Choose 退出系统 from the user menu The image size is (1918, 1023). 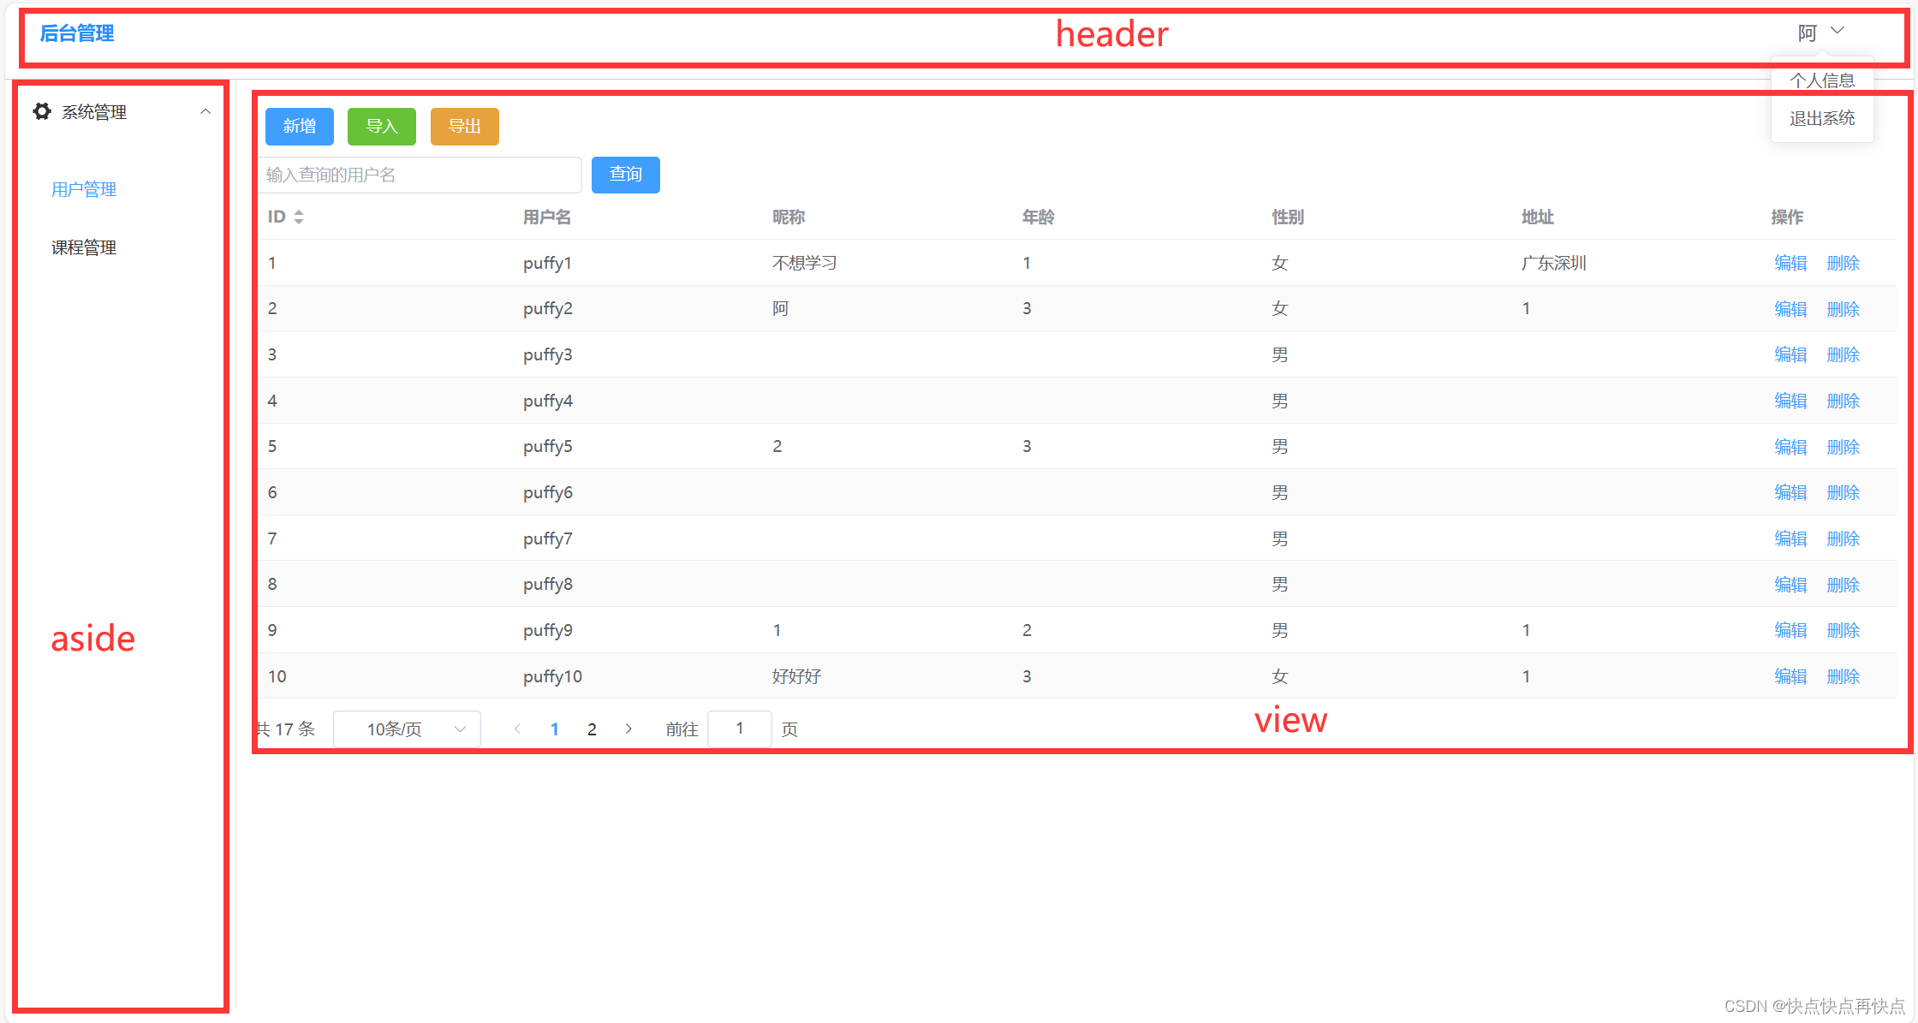pyautogui.click(x=1822, y=118)
